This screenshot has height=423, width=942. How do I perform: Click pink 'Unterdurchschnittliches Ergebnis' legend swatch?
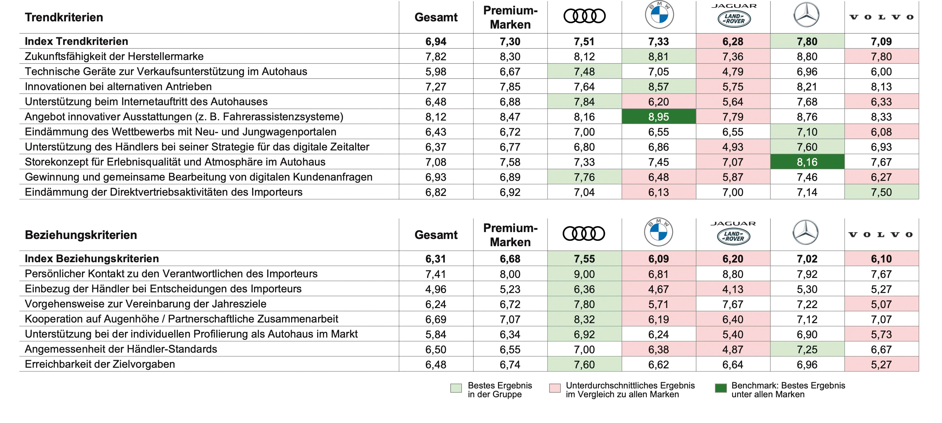pyautogui.click(x=555, y=388)
